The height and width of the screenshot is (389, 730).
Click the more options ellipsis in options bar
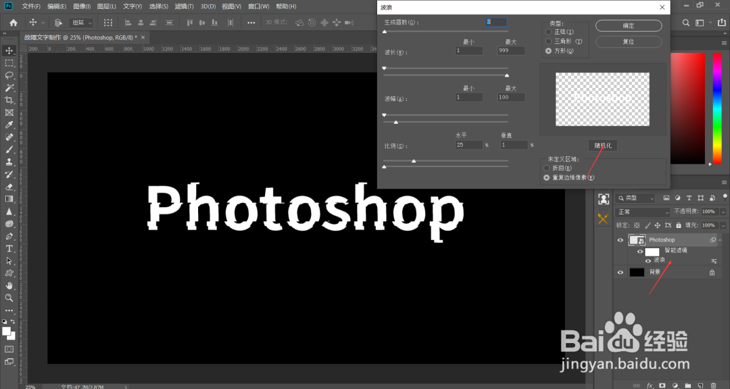point(251,22)
